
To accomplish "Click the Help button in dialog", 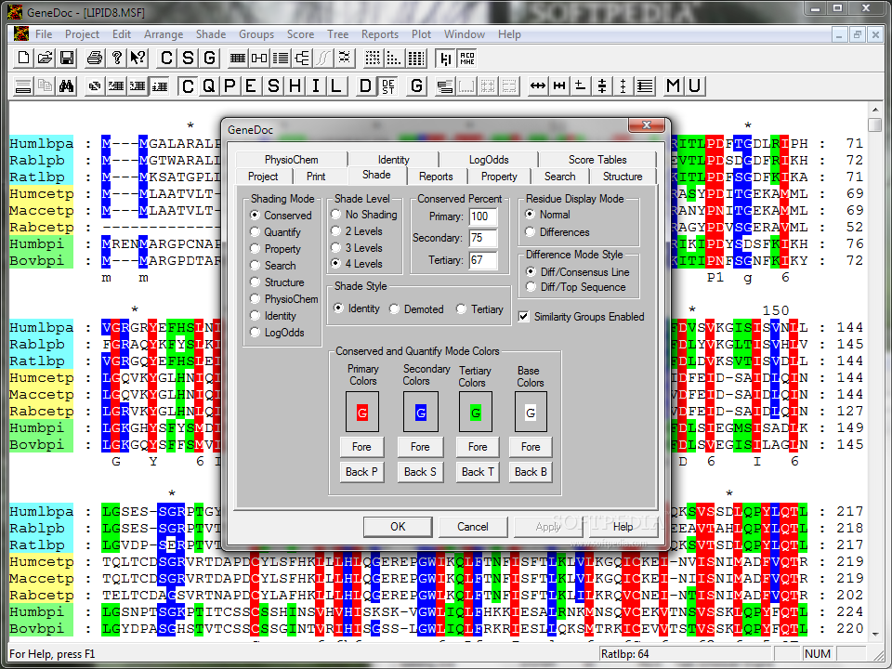I will coord(623,527).
